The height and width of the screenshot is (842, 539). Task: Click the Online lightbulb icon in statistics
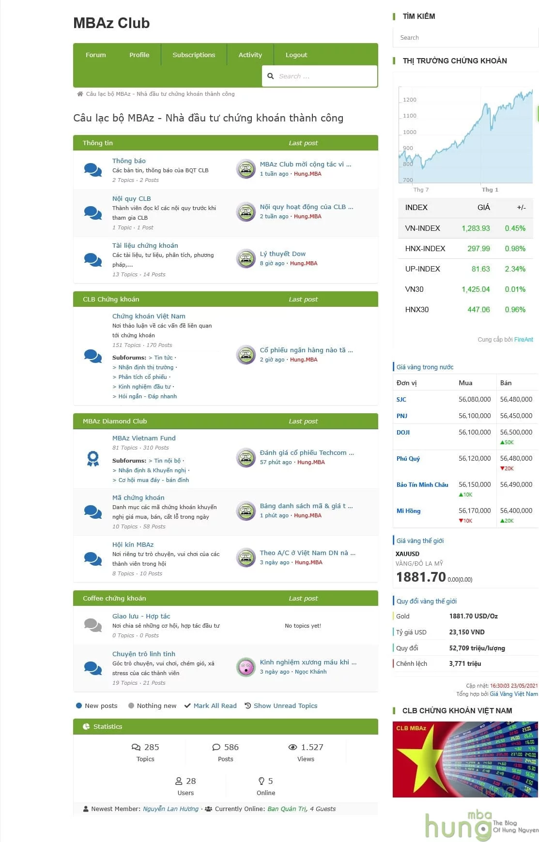pos(262,781)
